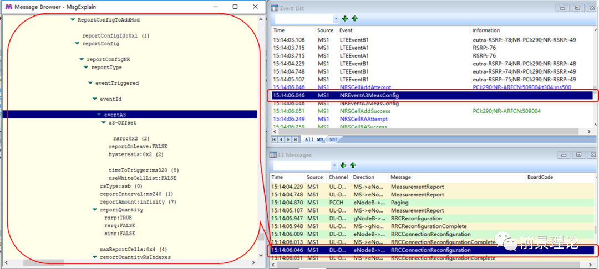The height and width of the screenshot is (269, 599).
Task: Collapse the a3-Offset tree node
Action: tap(104, 123)
